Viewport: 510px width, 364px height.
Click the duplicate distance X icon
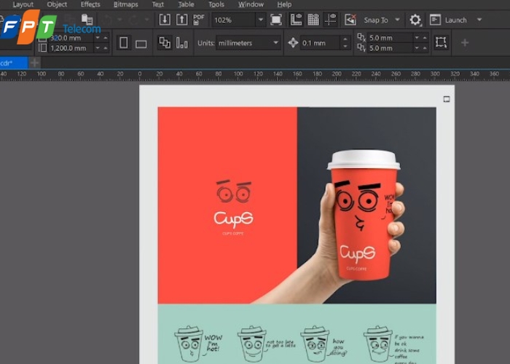pyautogui.click(x=361, y=37)
